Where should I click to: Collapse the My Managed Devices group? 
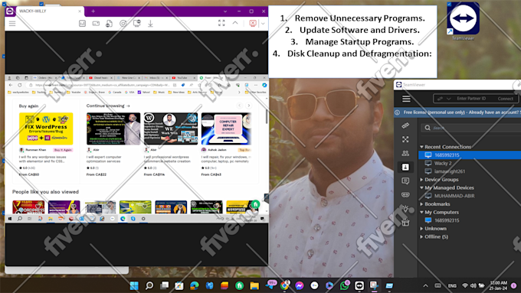(421, 188)
